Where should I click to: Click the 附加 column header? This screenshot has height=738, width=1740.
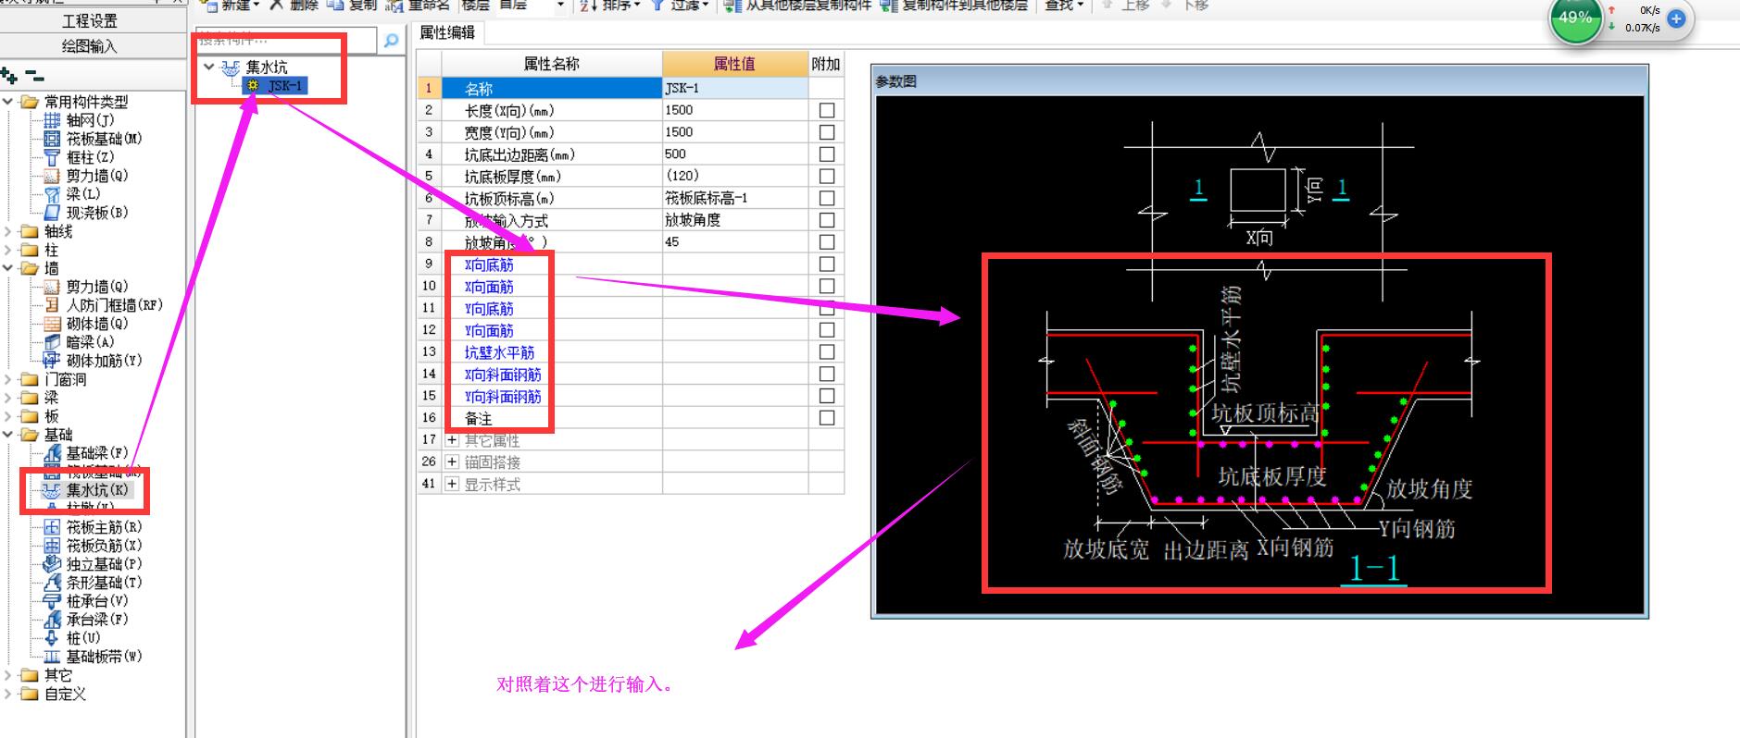pyautogui.click(x=826, y=64)
